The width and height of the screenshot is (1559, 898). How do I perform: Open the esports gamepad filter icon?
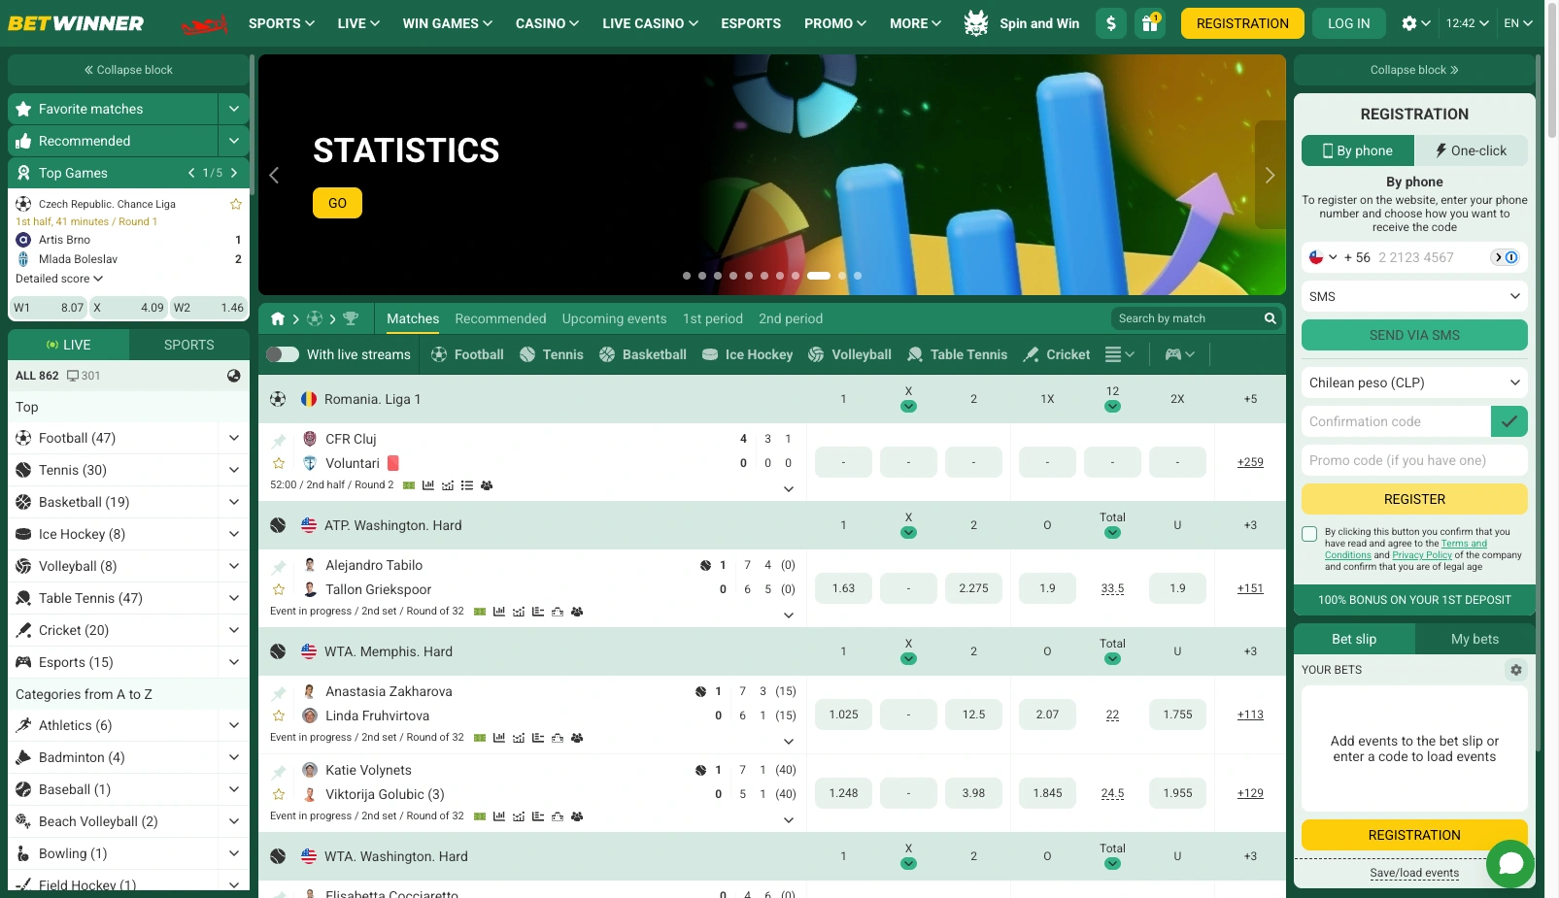point(1179,354)
